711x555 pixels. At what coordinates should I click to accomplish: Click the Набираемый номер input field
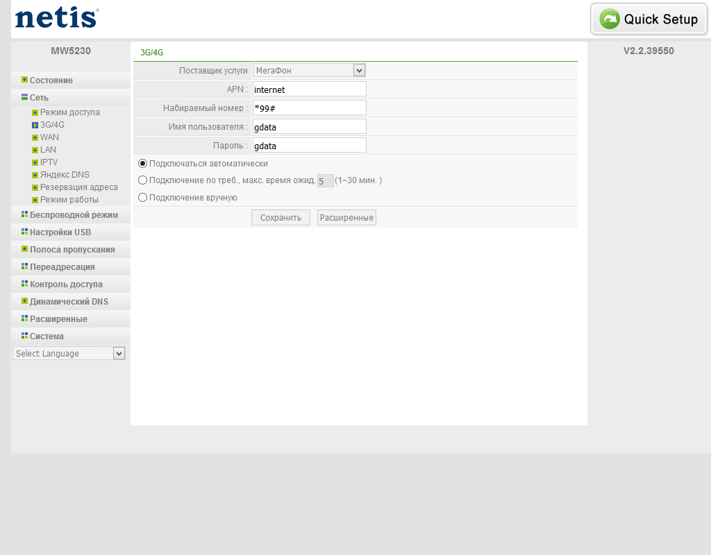tap(309, 108)
